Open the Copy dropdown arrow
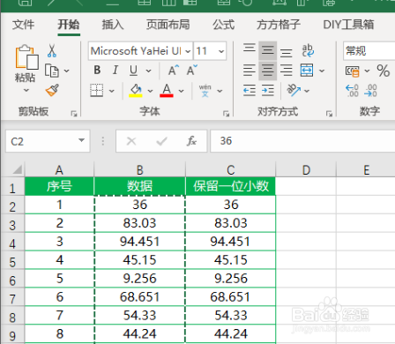Viewport: 395px width, 344px height. tap(67, 71)
